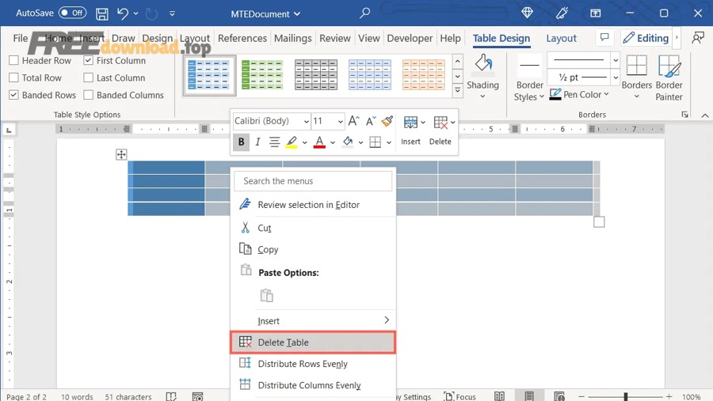The image size is (713, 401).
Task: Click Review selection in Editor
Action: (x=313, y=204)
